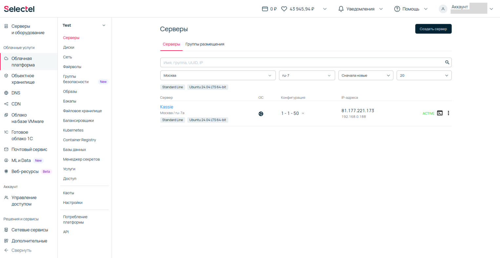Screen dimensions: 500x258
Task: Open Диски in the platform menu
Action: [x=69, y=47]
